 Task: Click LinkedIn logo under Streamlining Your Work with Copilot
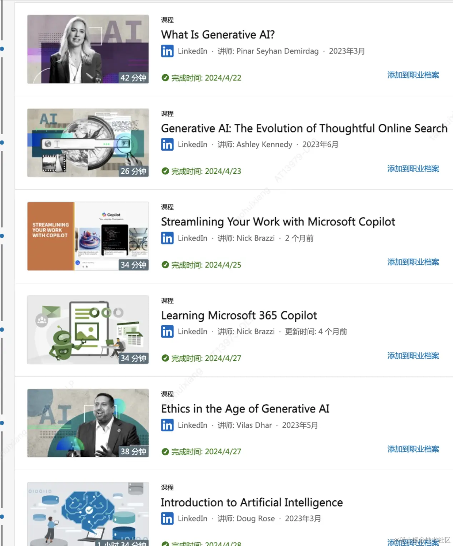(167, 238)
